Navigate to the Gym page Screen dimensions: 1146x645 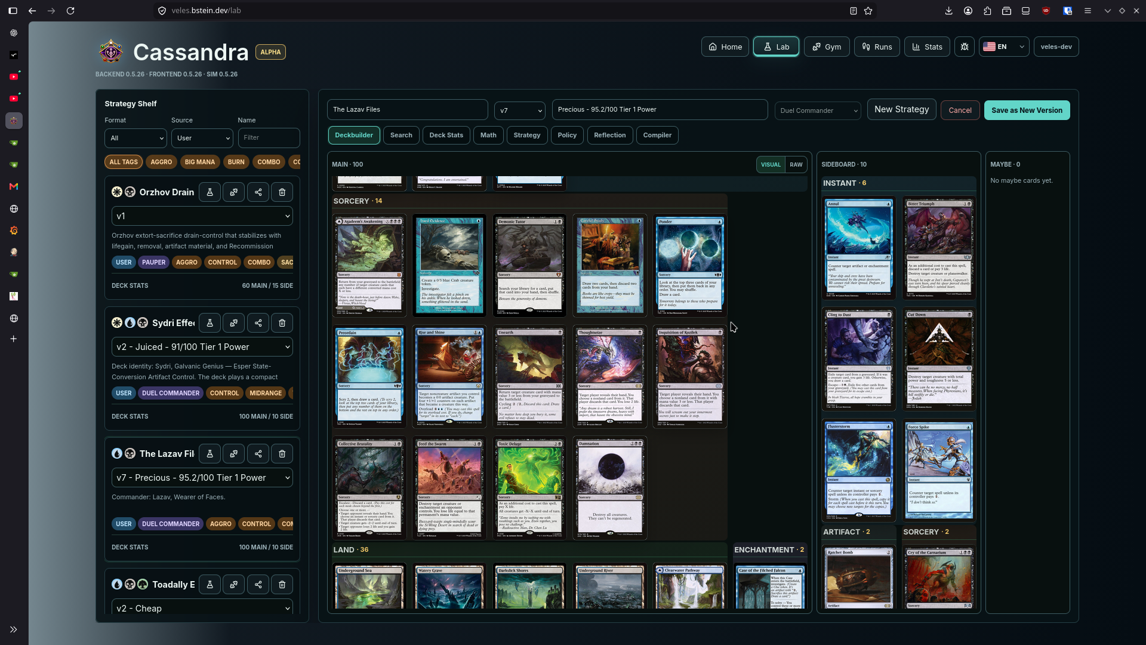(x=827, y=47)
